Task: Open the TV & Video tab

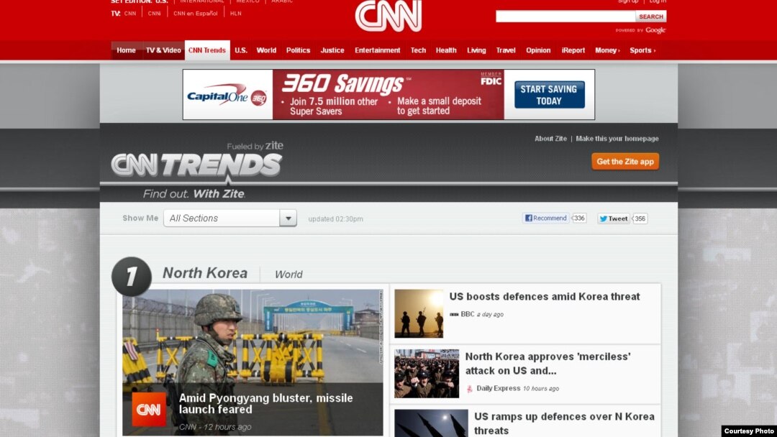Action: pyautogui.click(x=163, y=50)
